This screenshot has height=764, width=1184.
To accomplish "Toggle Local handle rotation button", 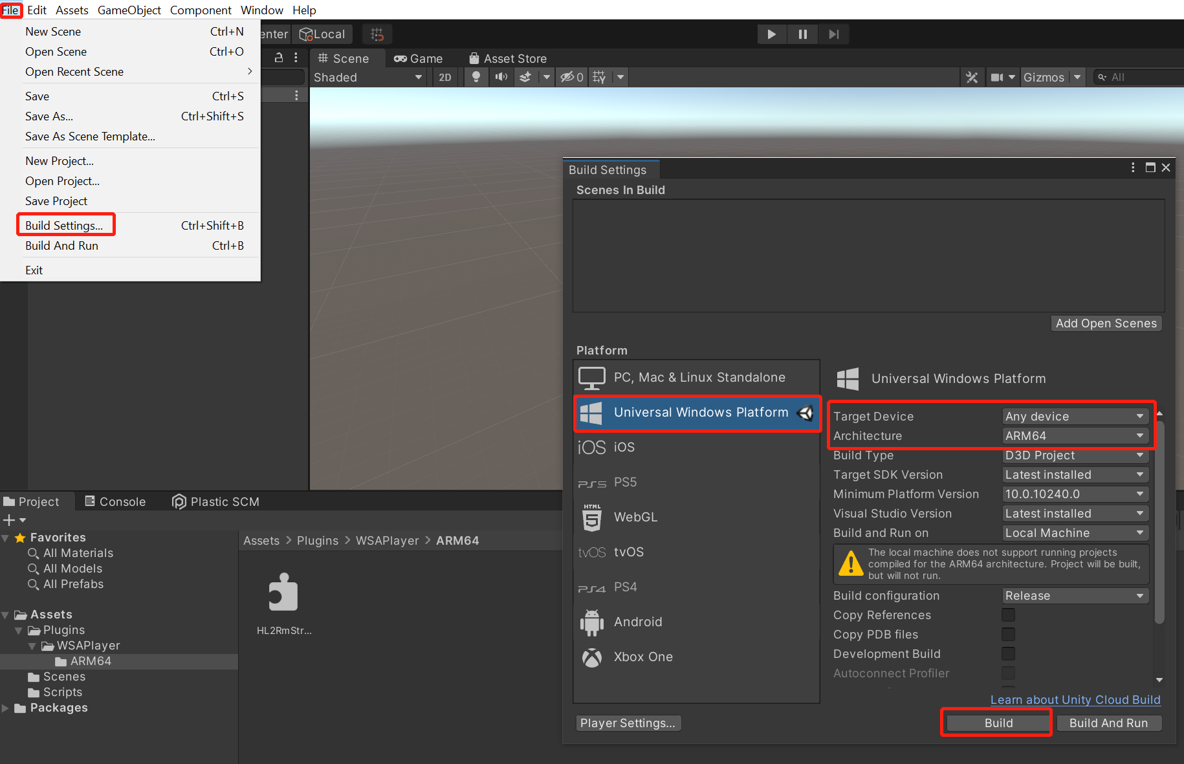I will pyautogui.click(x=322, y=34).
